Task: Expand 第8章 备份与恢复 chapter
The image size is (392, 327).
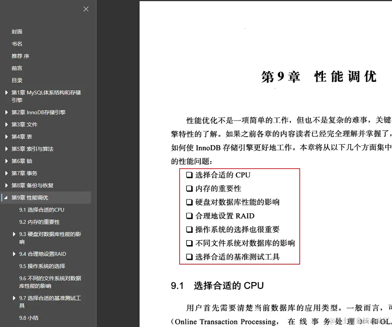Action: [6, 185]
